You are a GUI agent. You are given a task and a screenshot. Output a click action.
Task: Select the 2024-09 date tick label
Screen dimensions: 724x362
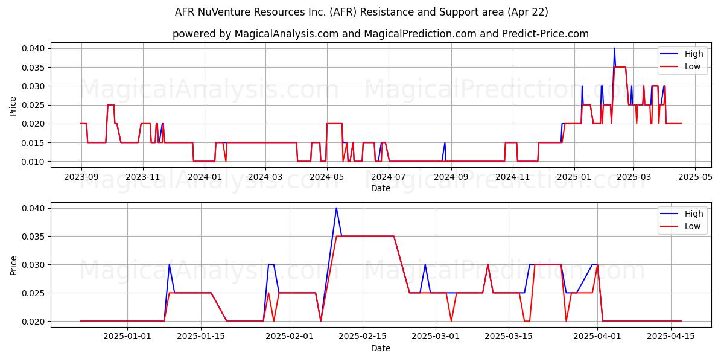[451, 177]
